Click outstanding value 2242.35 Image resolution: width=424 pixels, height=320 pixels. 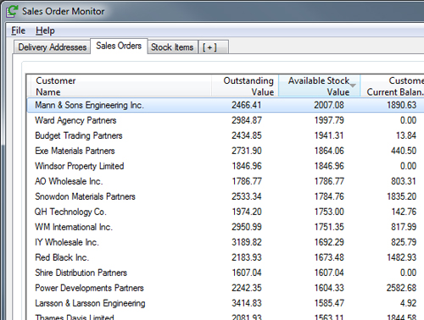[x=247, y=288]
